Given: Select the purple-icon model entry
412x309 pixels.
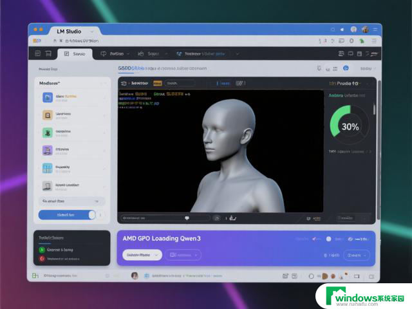Looking at the screenshot, I should pyautogui.click(x=72, y=151).
